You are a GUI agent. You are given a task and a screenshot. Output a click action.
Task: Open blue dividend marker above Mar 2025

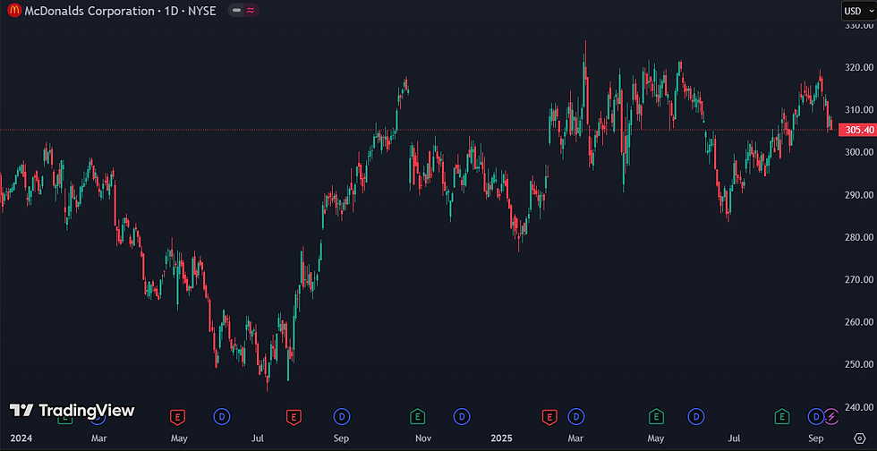[575, 416]
